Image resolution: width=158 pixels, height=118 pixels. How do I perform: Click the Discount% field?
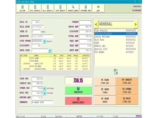(36, 46)
